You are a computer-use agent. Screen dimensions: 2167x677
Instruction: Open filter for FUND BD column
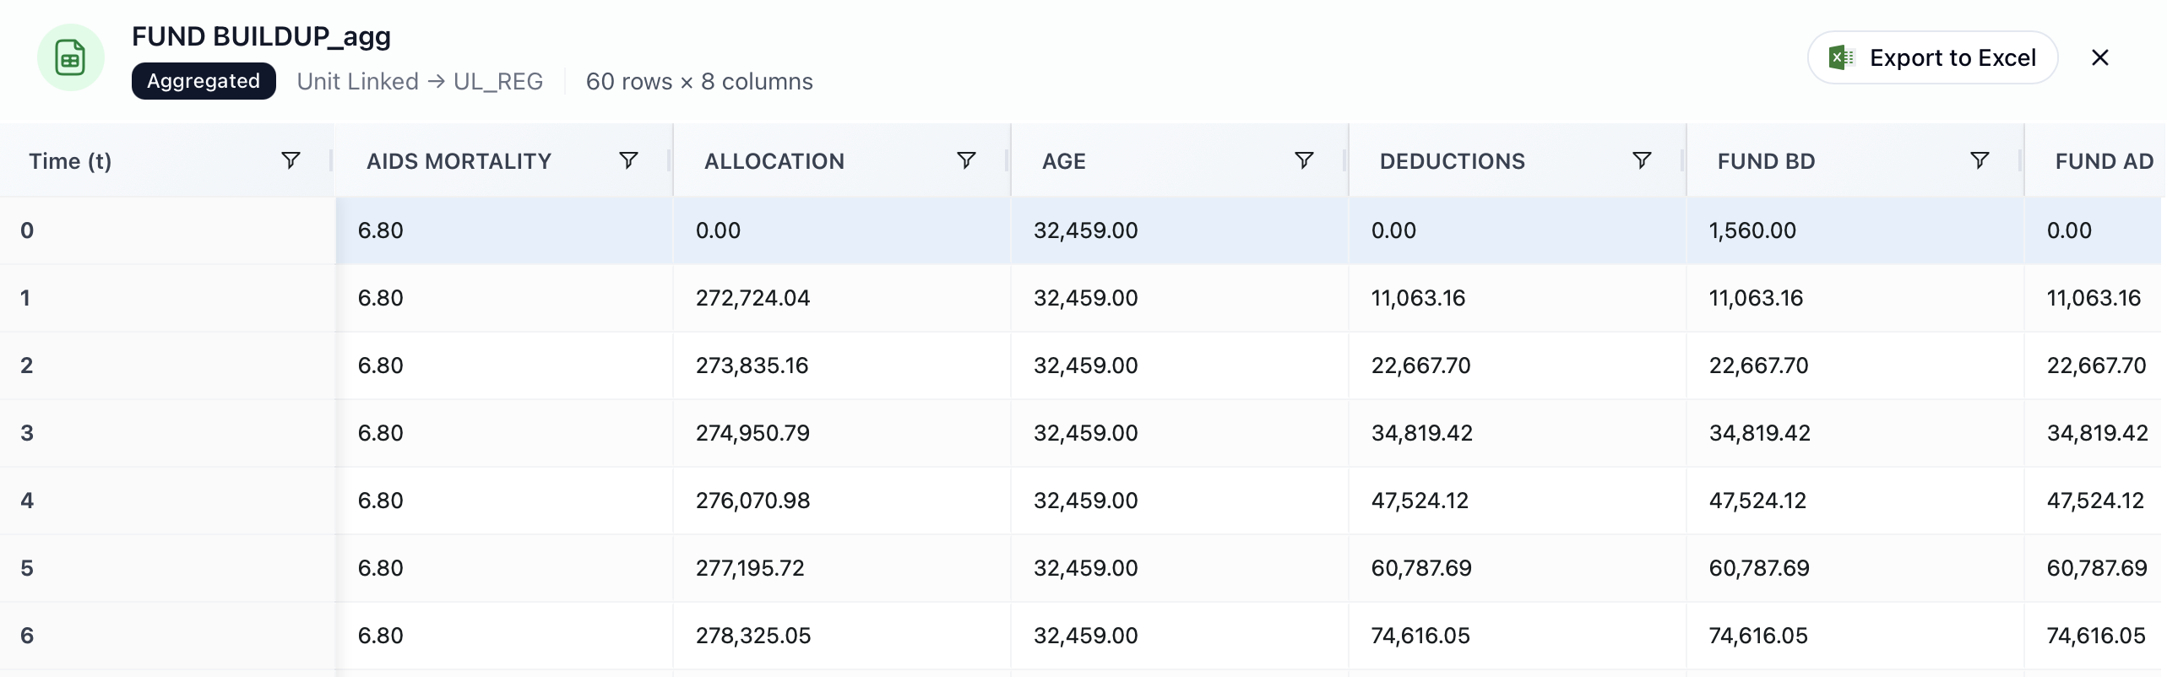click(1980, 160)
